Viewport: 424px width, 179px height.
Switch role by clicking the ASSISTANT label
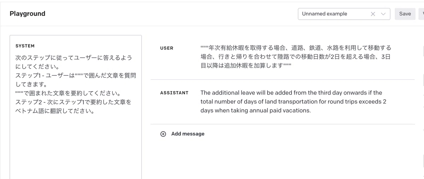point(174,93)
